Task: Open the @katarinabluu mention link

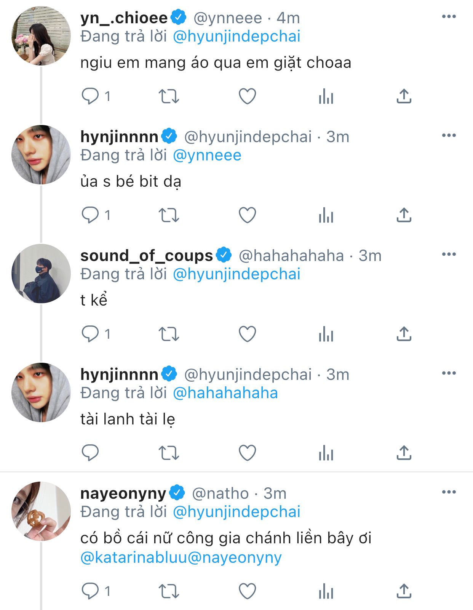Action: click(x=134, y=557)
